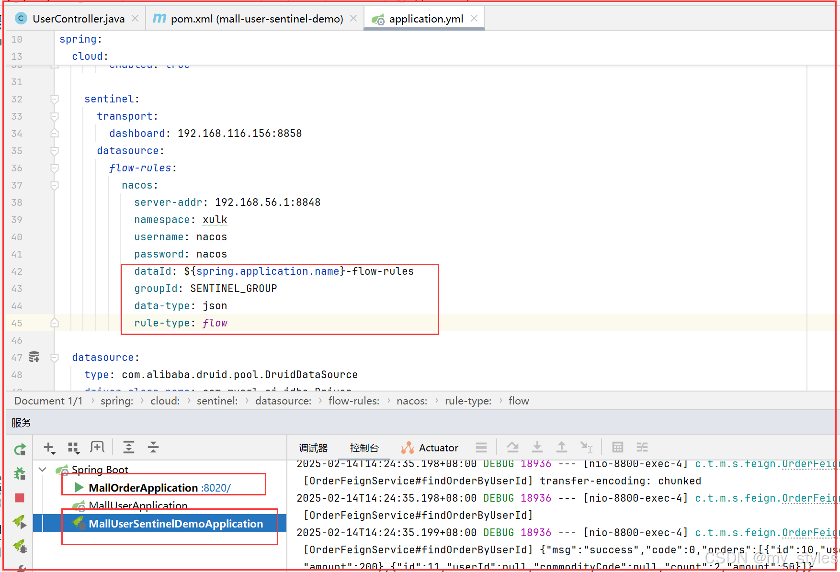This screenshot has height=572, width=840.
Task: Collapse all services in the tree
Action: [153, 448]
